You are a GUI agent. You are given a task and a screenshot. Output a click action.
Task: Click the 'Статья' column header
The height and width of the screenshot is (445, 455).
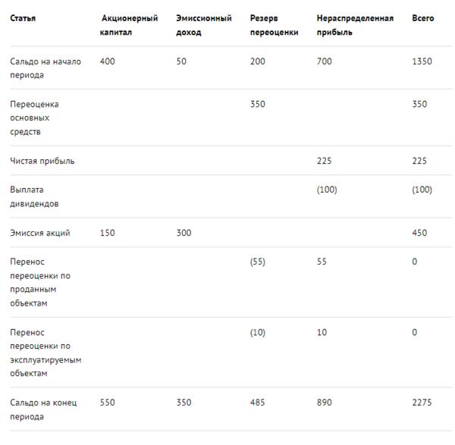point(23,18)
